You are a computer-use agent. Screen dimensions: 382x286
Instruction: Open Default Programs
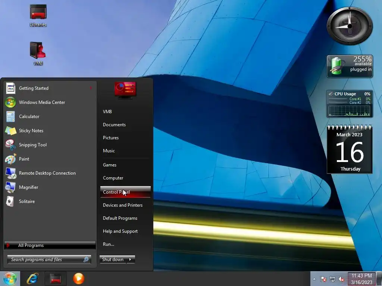[120, 218]
